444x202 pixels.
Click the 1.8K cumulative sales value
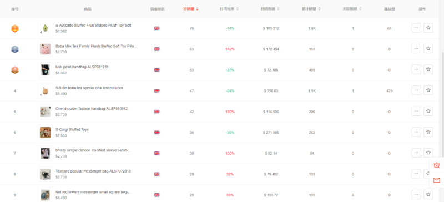click(x=312, y=28)
